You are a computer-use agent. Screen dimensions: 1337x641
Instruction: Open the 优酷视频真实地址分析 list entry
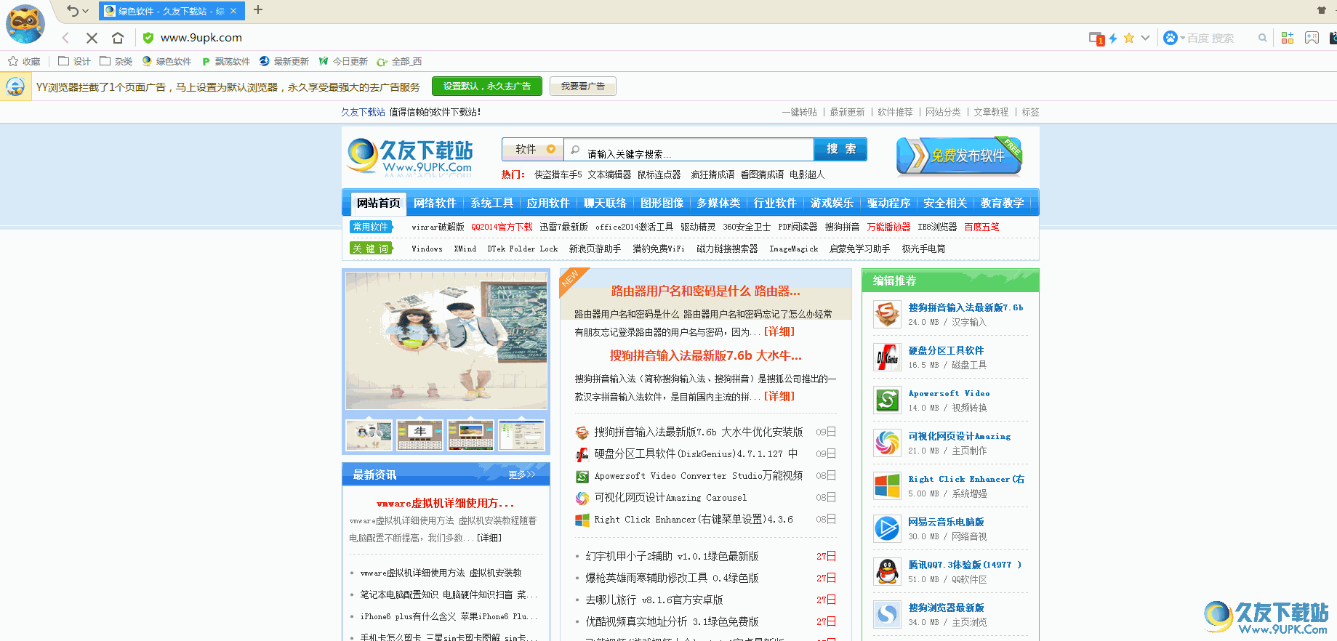(x=672, y=621)
